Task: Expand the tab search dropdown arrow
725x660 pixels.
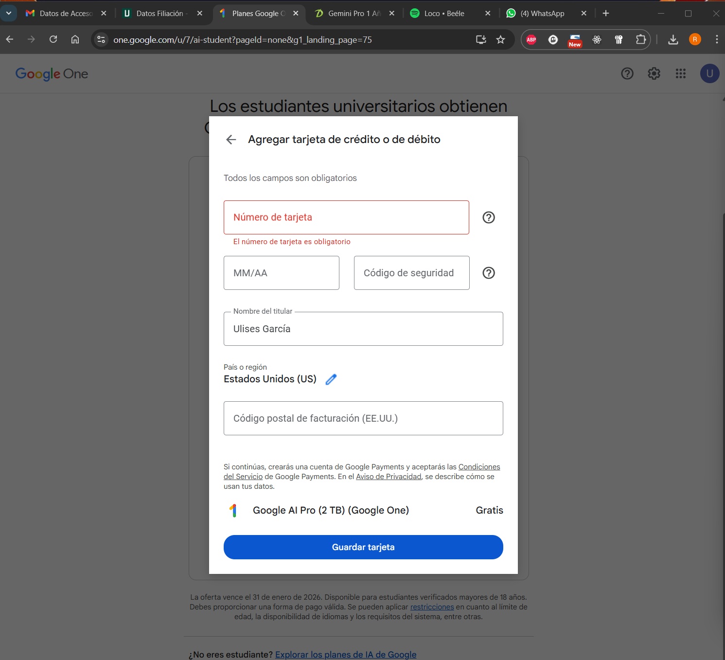Action: 9,13
